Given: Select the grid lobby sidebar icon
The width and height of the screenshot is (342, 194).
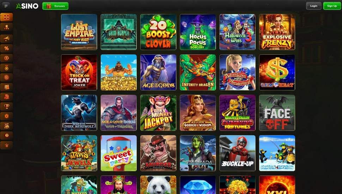Looking at the screenshot, I should tap(7, 17).
